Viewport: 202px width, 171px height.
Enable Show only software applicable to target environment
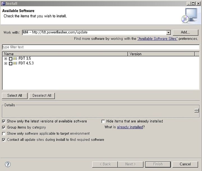[x=4, y=134]
